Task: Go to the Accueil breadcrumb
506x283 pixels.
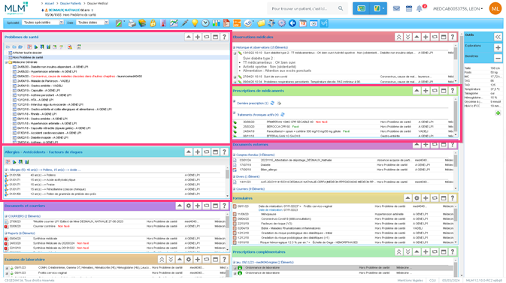Action: pos(50,3)
